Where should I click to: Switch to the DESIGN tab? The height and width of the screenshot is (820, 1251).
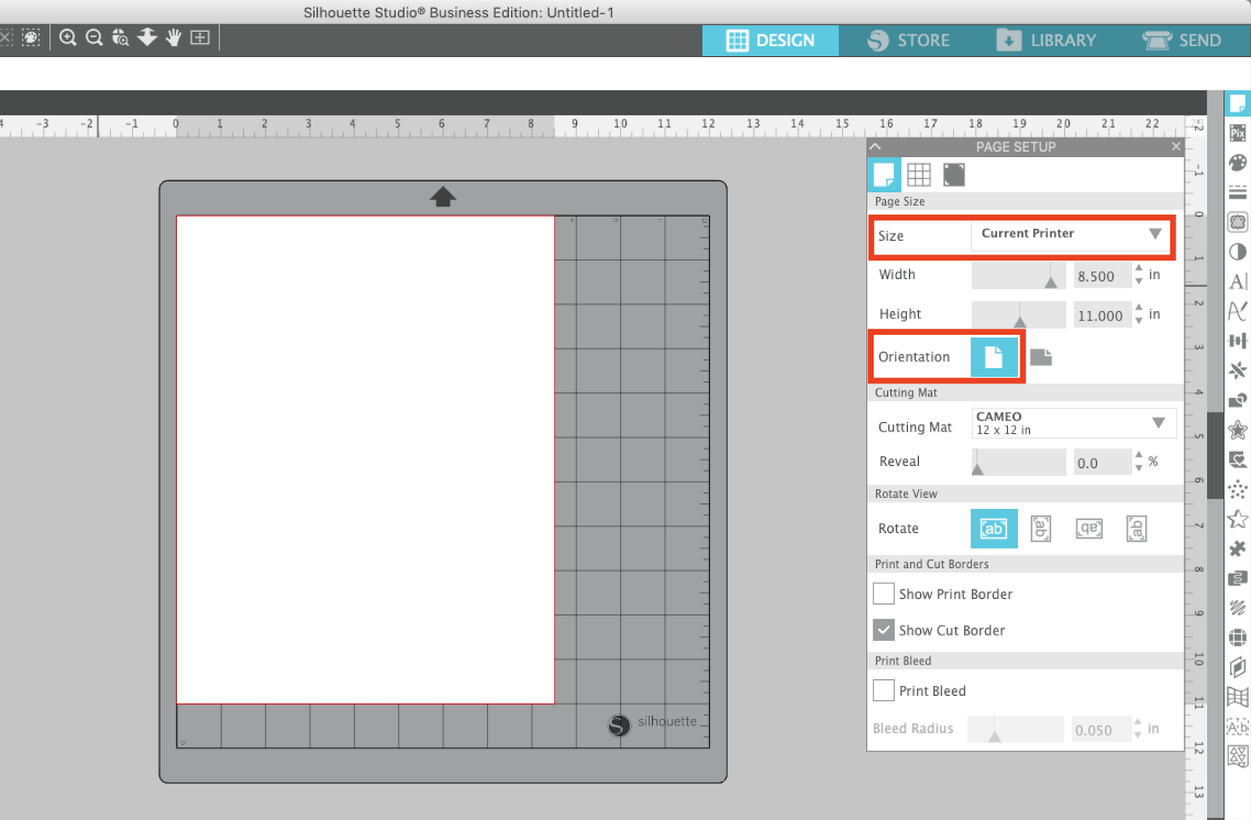click(770, 41)
